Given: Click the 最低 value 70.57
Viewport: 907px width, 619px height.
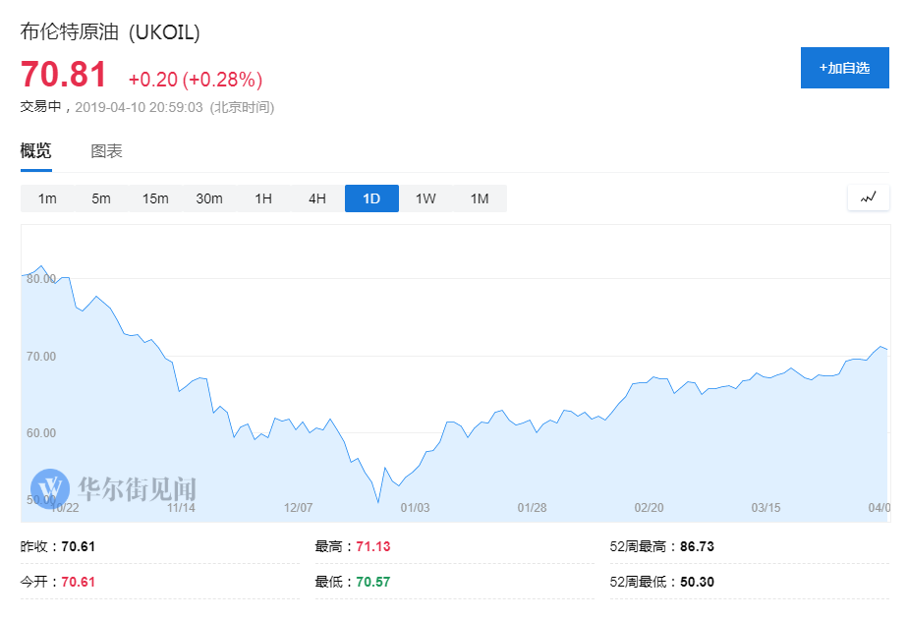Looking at the screenshot, I should (x=373, y=582).
